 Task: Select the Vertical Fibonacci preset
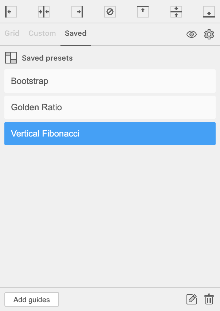110,134
